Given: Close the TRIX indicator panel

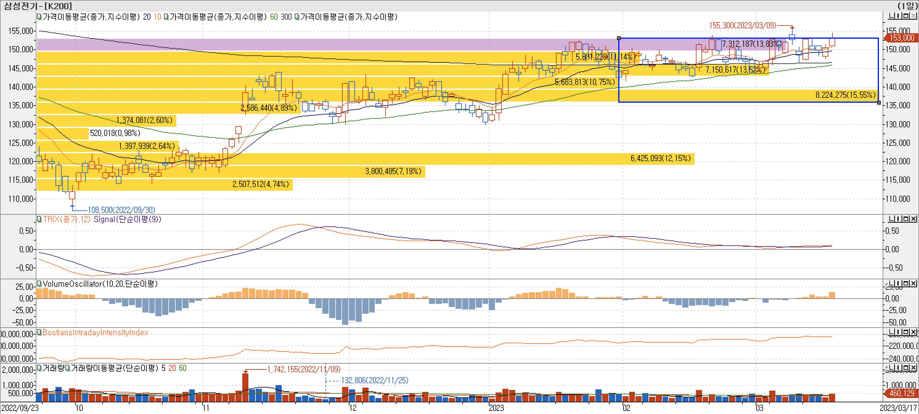Looking at the screenshot, I should 914,219.
